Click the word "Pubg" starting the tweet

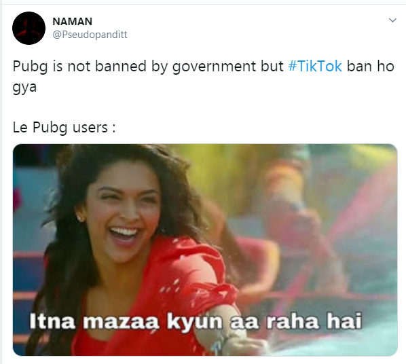pos(30,67)
